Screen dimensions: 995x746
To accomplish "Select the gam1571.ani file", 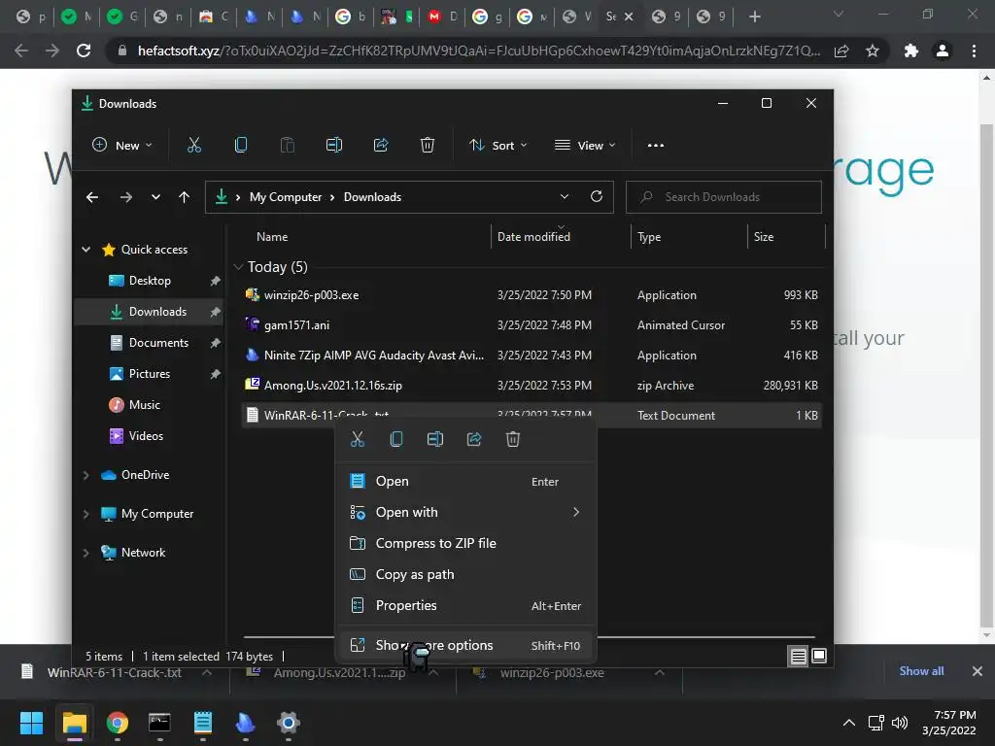I will point(532,325).
